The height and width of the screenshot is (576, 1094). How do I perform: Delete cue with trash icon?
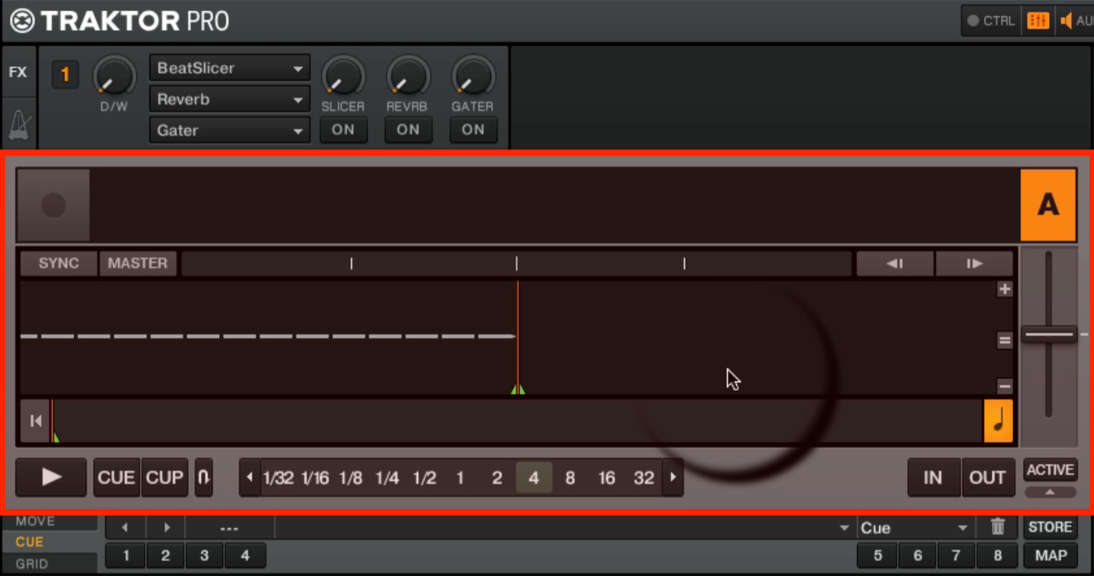(x=998, y=528)
